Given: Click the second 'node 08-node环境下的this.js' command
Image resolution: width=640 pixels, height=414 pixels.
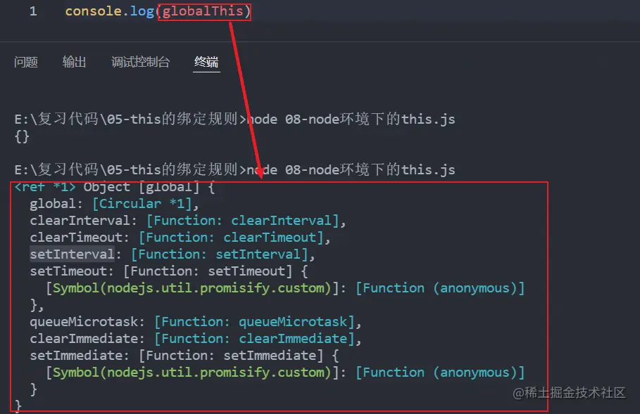Looking at the screenshot, I should 351,169.
